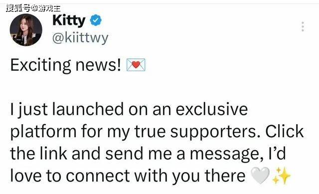The height and width of the screenshot is (194, 319).
Task: Click the sparkles emoji
Action: [281, 175]
